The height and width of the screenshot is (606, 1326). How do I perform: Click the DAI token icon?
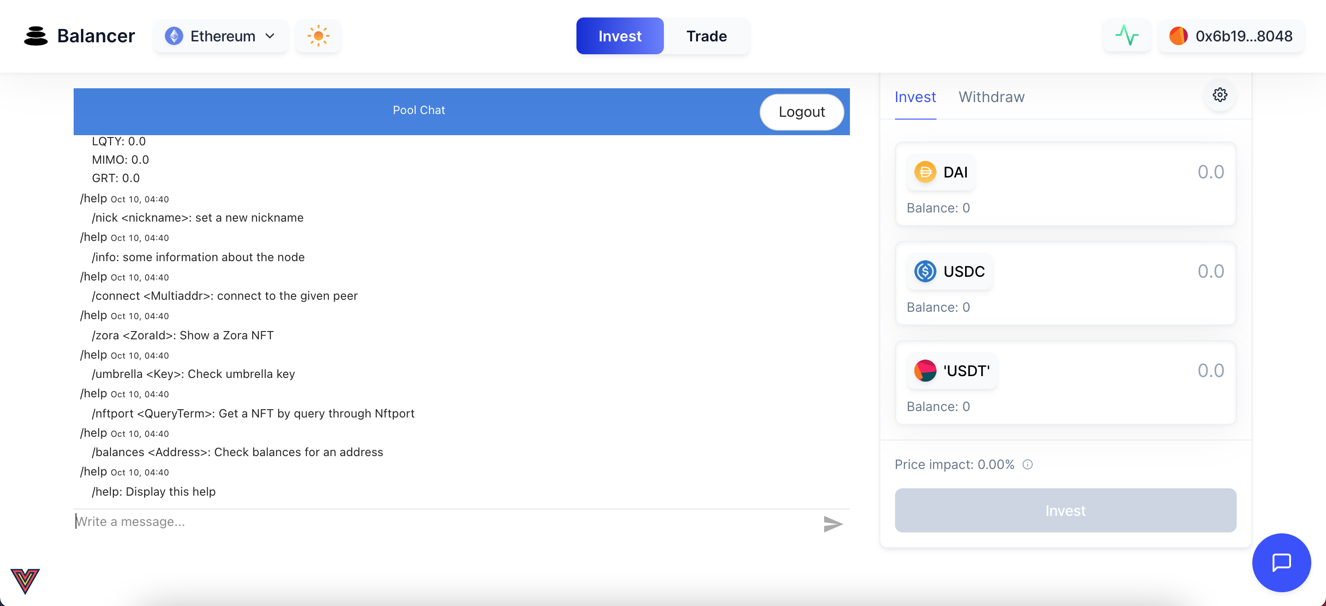tap(926, 172)
